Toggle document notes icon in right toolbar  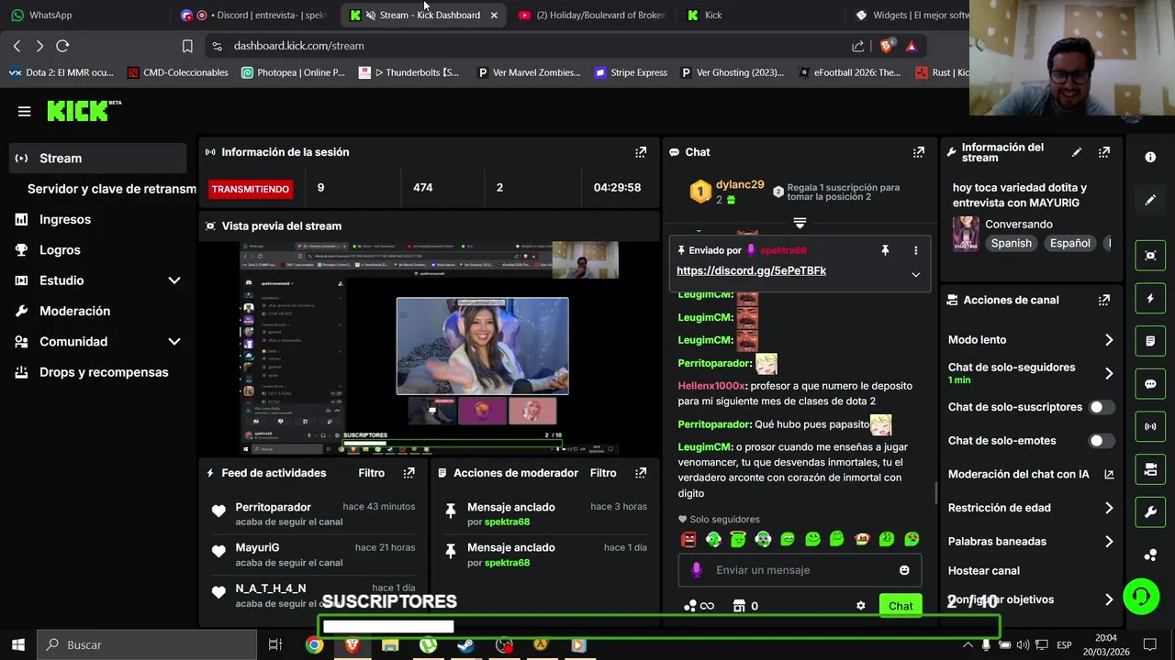1150,341
